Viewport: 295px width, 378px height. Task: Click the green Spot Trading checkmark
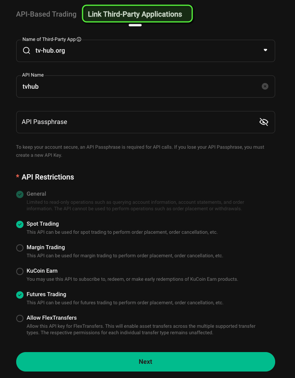(20, 224)
